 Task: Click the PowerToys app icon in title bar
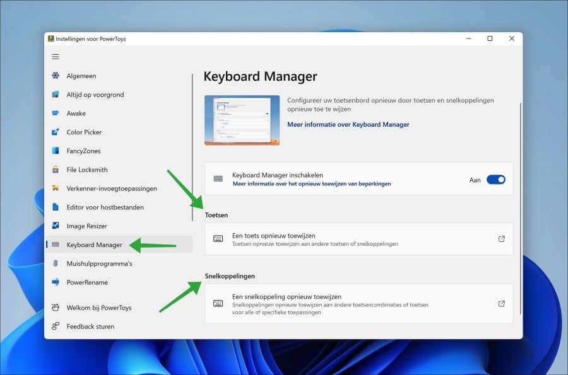pos(51,38)
